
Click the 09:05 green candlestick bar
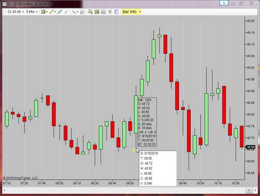pos(136,115)
